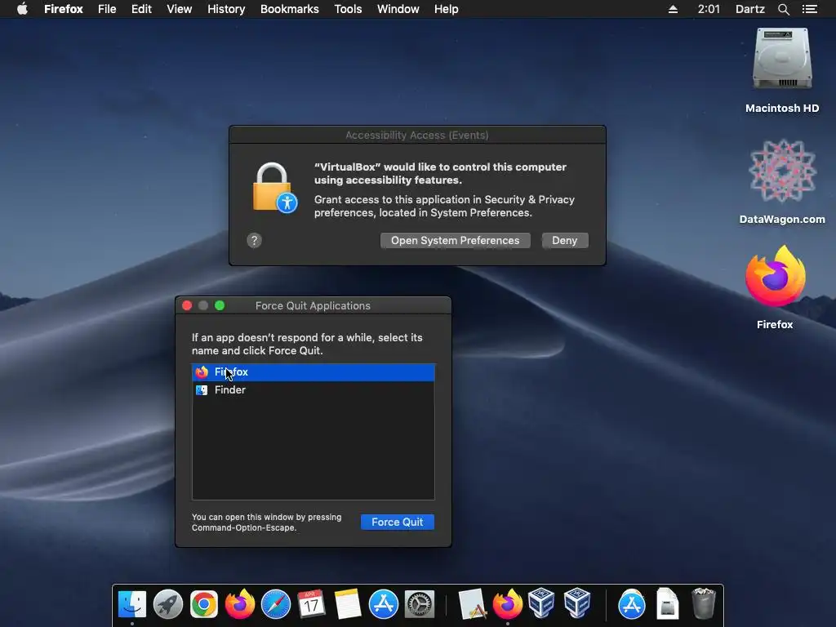
Task: Open App Store icon beside System Preferences
Action: click(x=384, y=604)
